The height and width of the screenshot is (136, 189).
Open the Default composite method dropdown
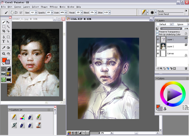click(164, 24)
